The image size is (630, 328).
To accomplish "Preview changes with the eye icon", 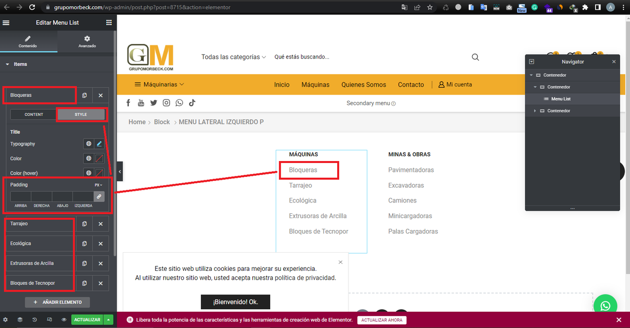I will click(x=64, y=320).
